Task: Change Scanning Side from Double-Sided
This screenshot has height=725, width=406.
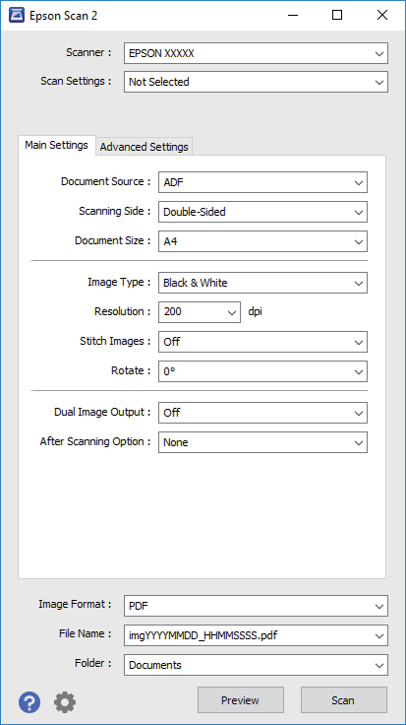Action: point(262,212)
